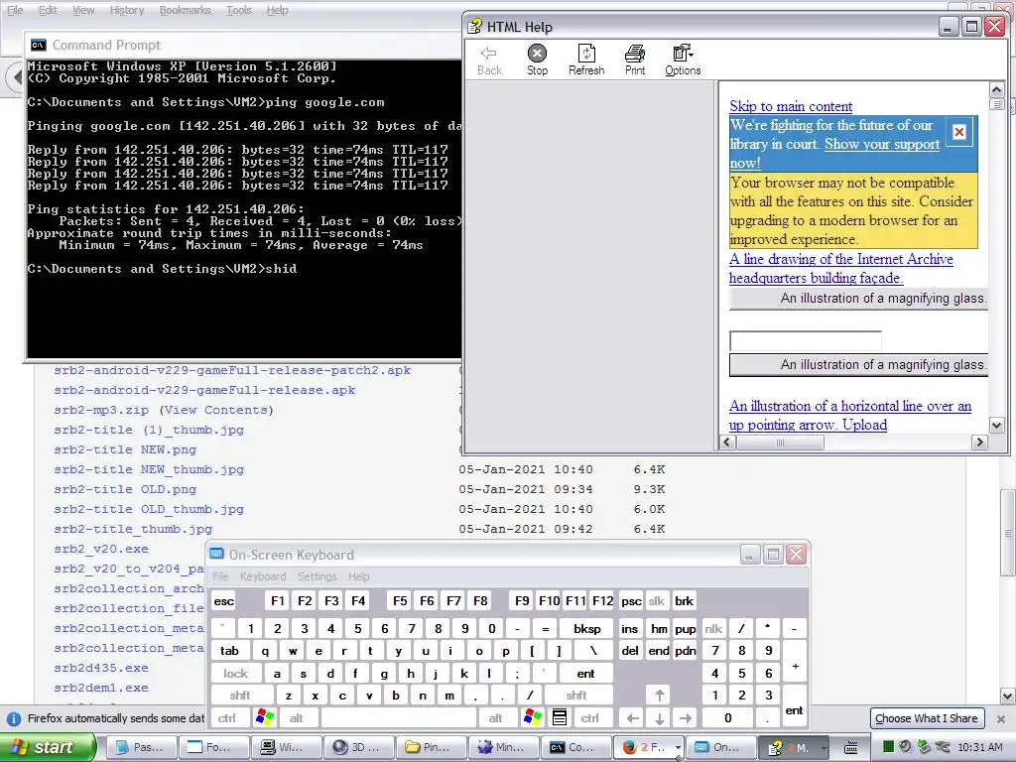Open srb2dem1.exe link in Firefox listing
Screen dimensions: 1016x762
tap(101, 688)
